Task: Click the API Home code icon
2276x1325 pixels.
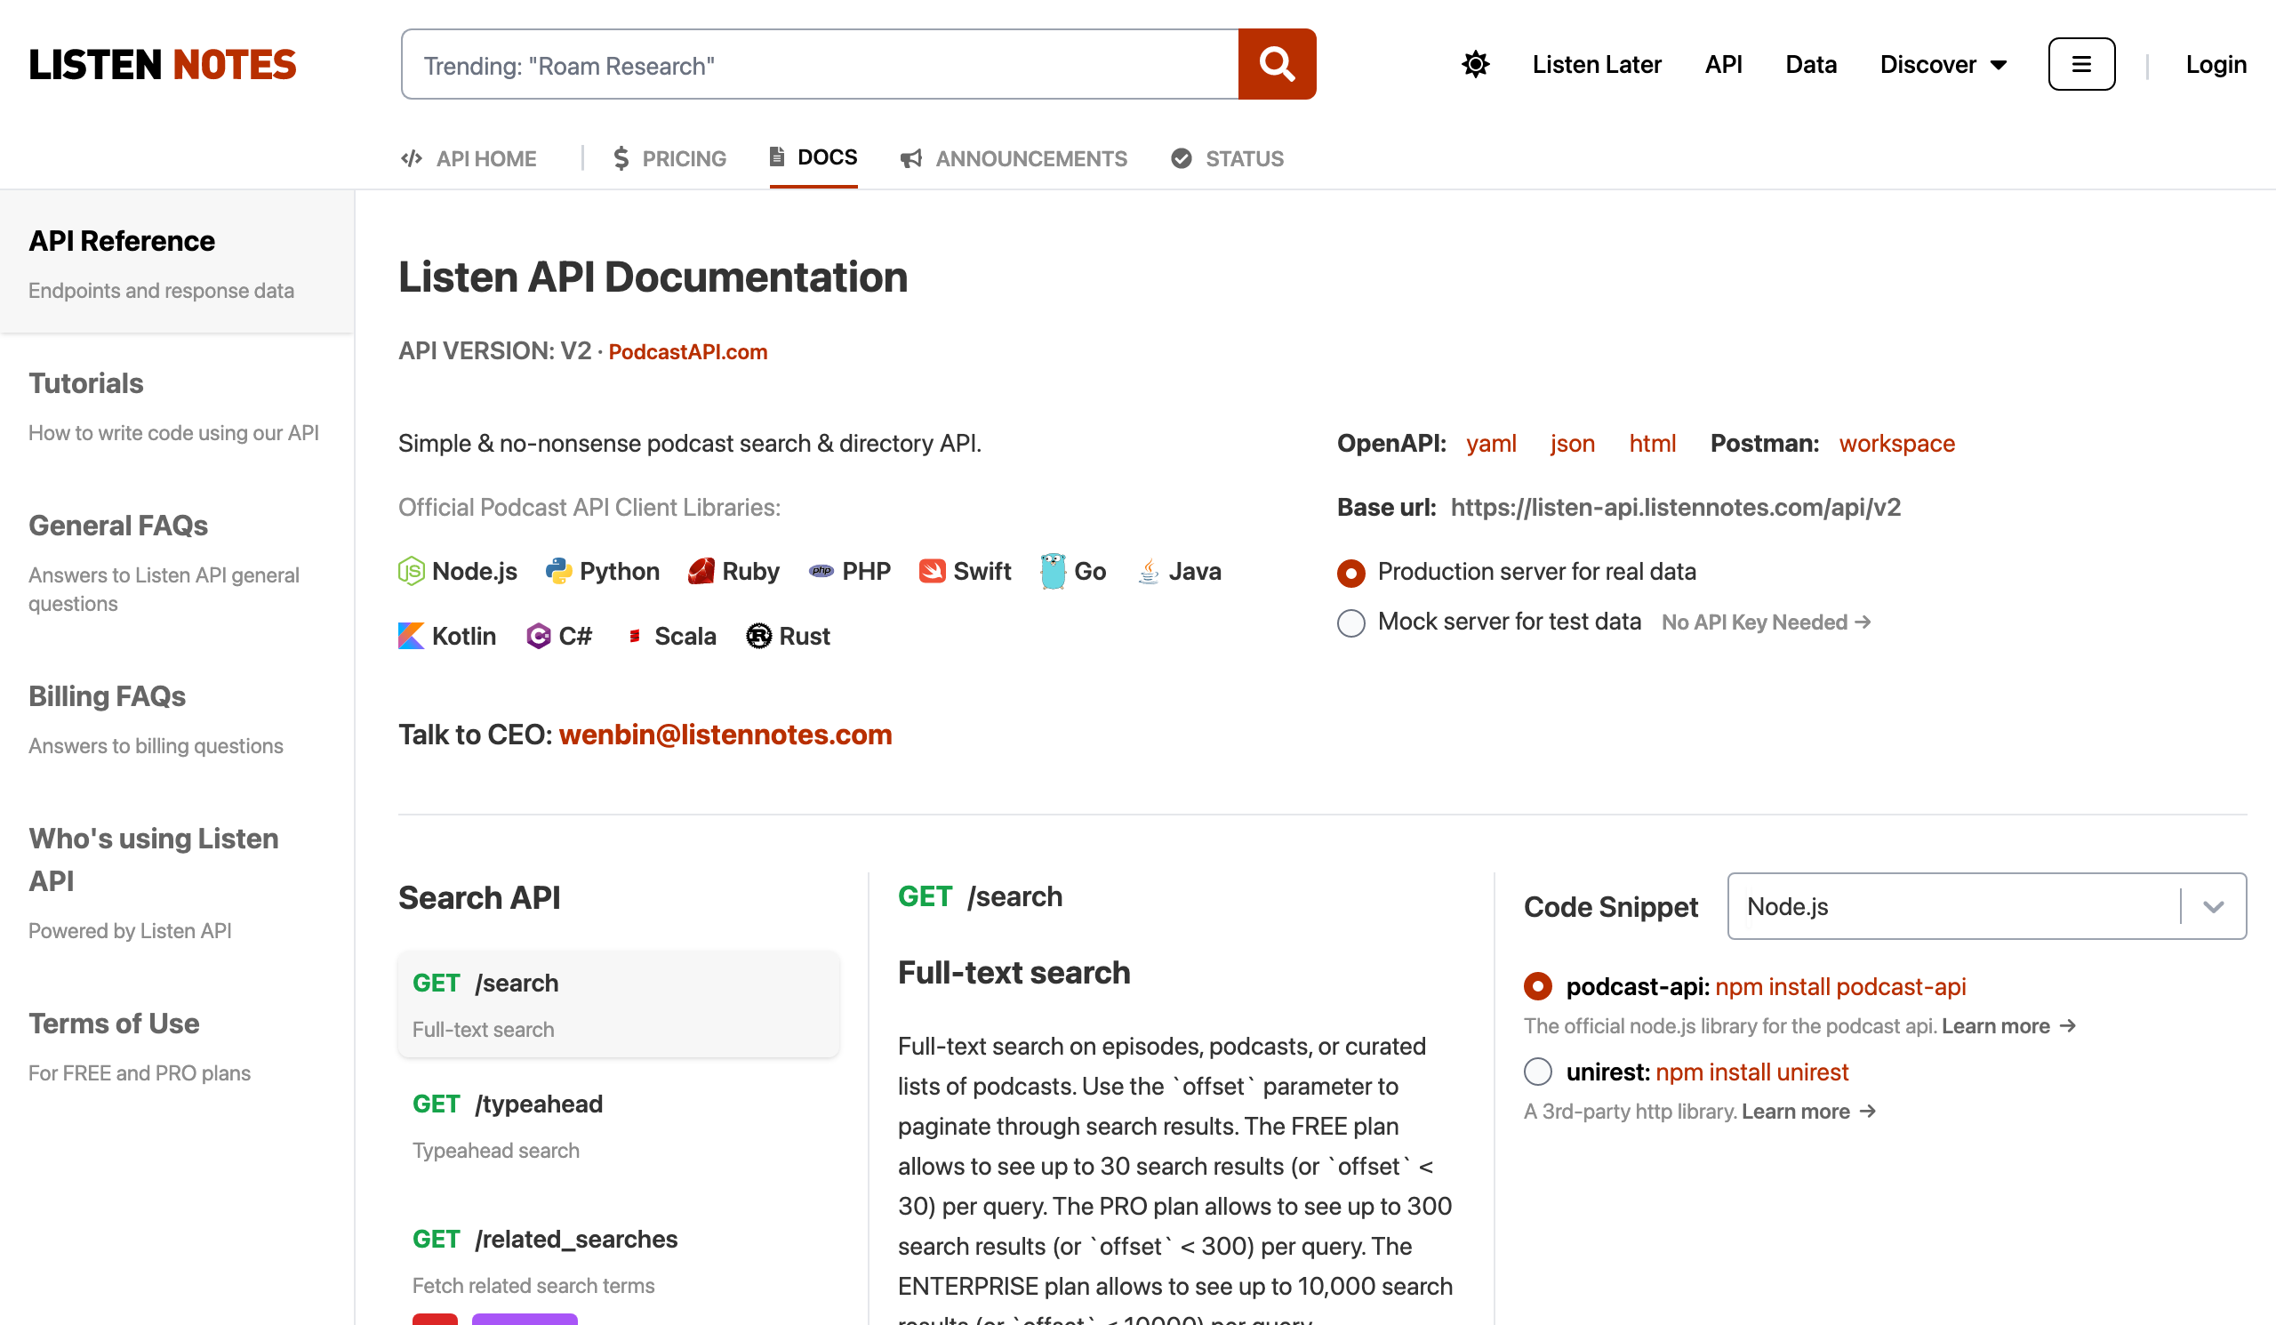Action: pos(412,158)
